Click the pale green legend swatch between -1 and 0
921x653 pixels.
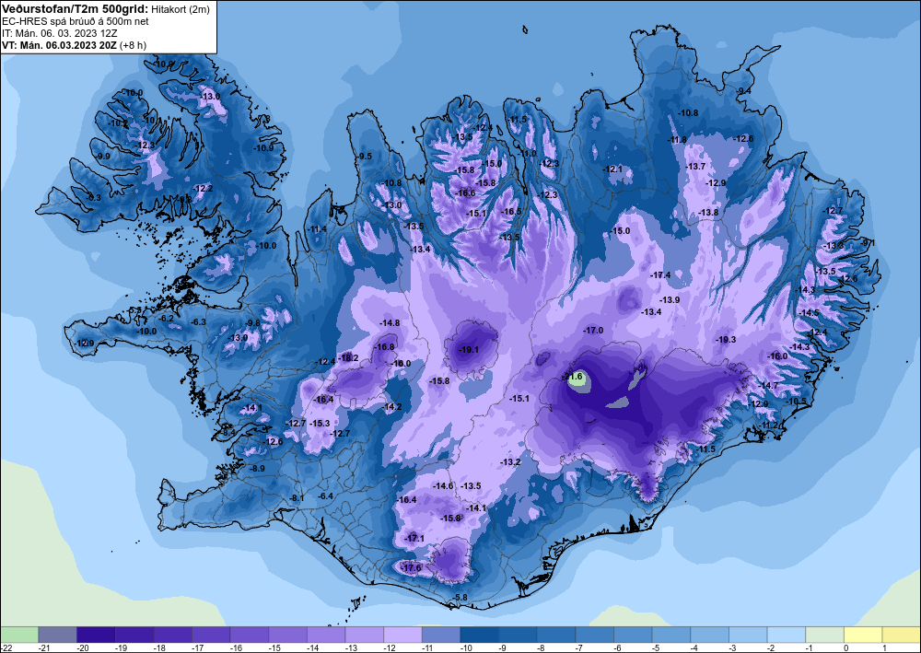pyautogui.click(x=824, y=635)
